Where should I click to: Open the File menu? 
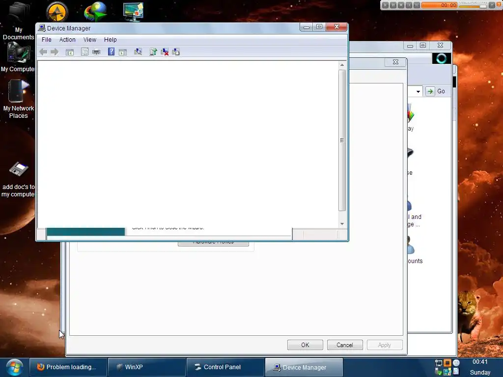pos(47,40)
